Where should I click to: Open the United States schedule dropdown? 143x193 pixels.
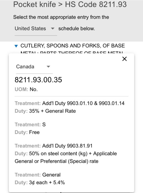[36, 29]
